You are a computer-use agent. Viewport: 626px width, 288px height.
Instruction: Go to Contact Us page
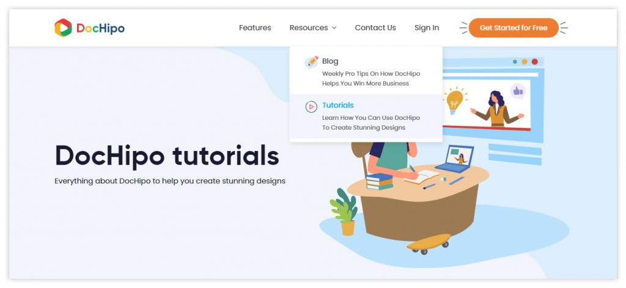[x=375, y=28]
